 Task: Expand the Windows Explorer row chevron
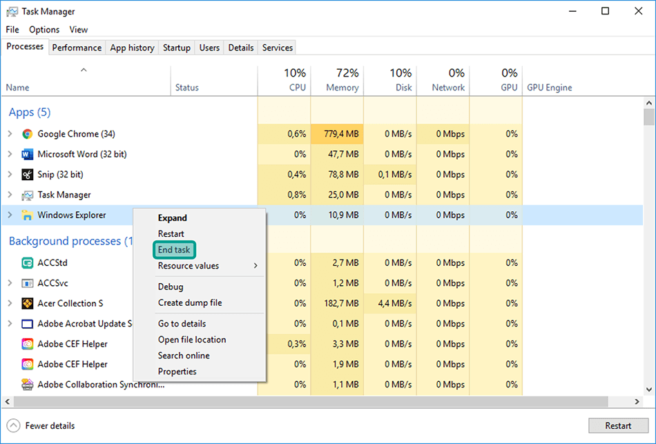10,215
